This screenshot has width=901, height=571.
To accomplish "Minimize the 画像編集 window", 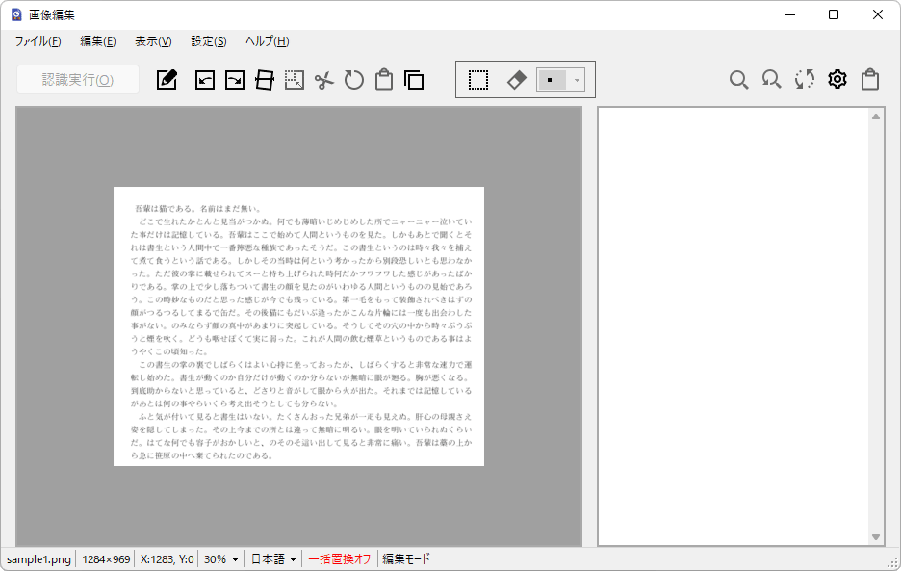I will [790, 15].
